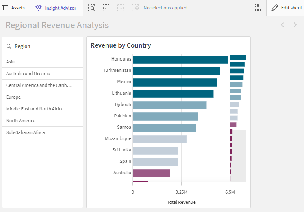Select Australia and Oceania region
Viewport: 304px width, 212px height.
[x=42, y=74]
